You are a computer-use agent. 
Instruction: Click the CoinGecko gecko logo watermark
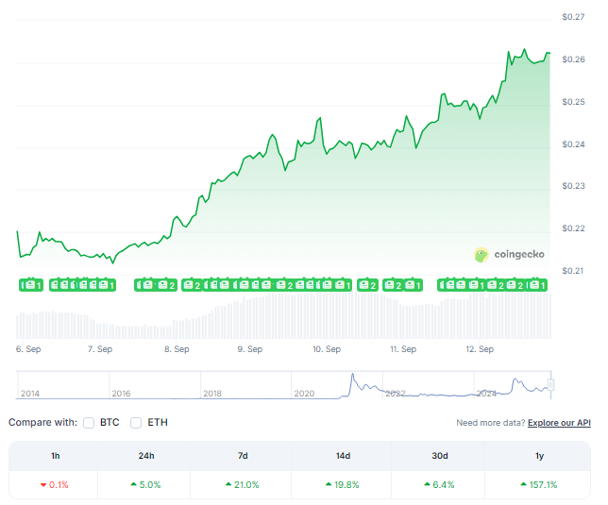(x=481, y=254)
